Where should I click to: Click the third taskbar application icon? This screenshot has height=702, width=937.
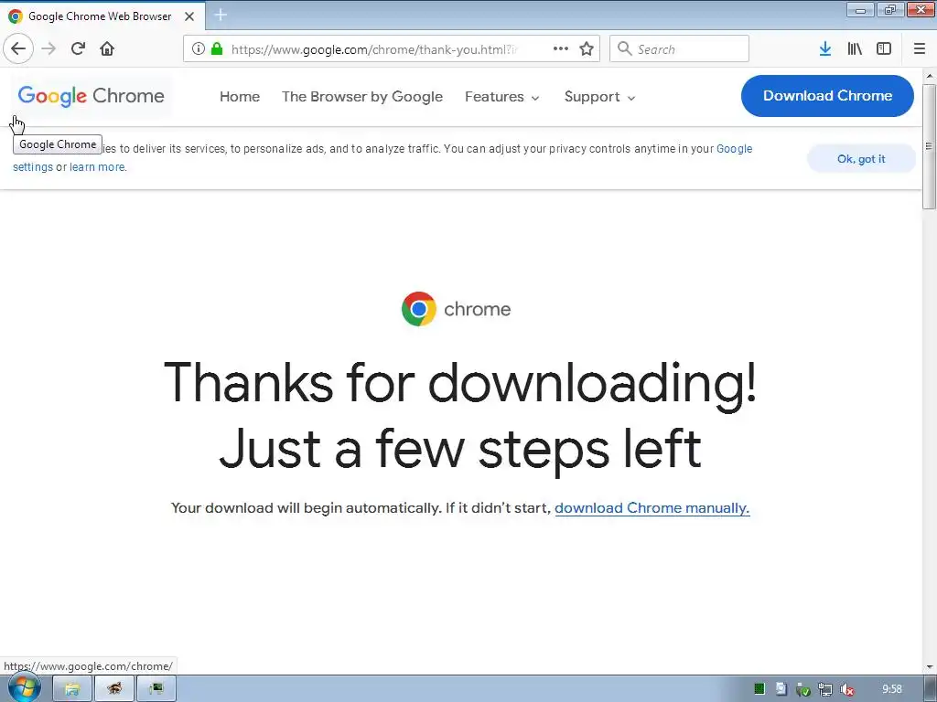pos(156,689)
